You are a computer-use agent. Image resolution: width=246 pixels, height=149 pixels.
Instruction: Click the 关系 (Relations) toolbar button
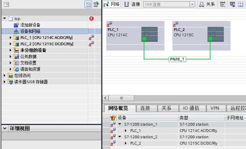point(207,4)
